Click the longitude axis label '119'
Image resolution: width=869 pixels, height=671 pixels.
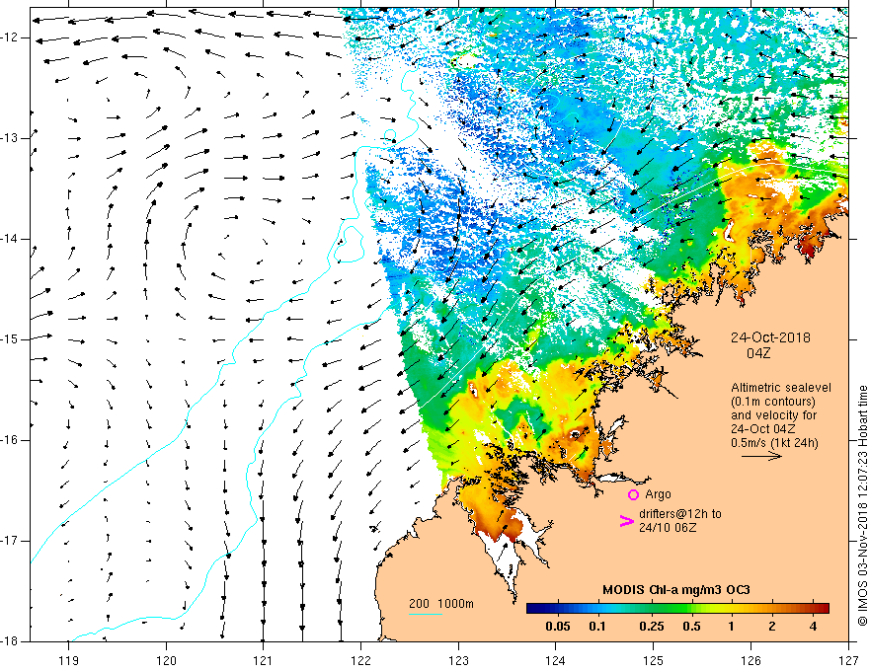coord(69,660)
